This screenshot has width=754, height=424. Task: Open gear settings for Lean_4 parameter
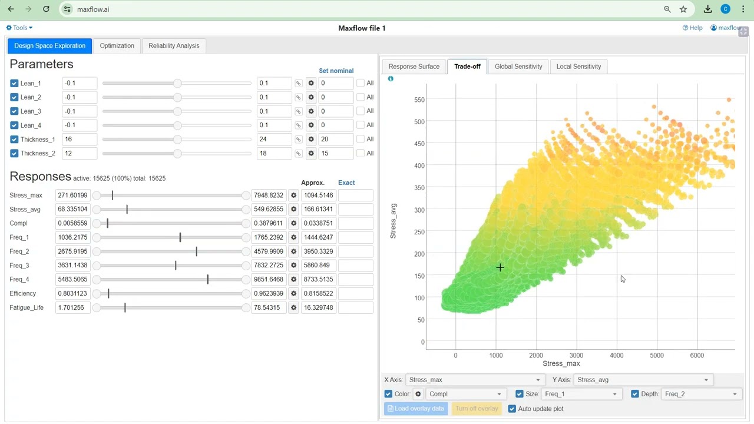(x=311, y=125)
